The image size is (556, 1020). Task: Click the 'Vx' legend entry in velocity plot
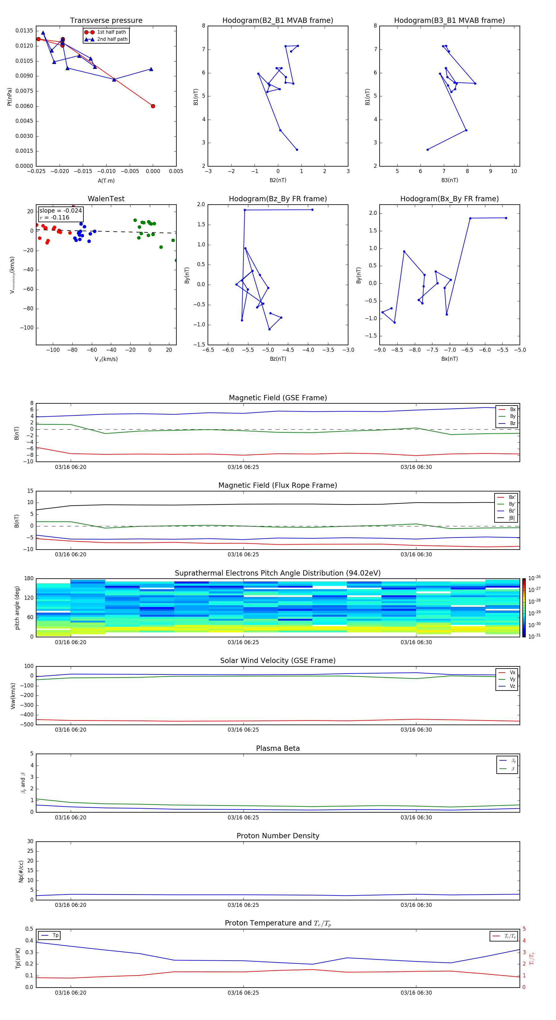pyautogui.click(x=507, y=672)
